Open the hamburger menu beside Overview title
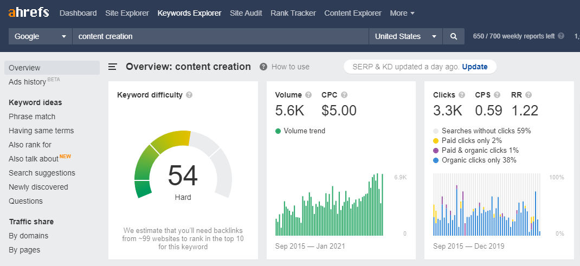This screenshot has height=266, width=580. point(112,67)
